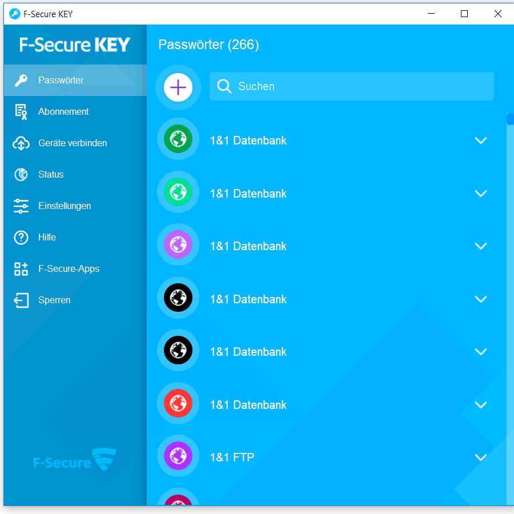This screenshot has height=514, width=514.
Task: Open F-Secure-Apps
Action: (x=75, y=269)
